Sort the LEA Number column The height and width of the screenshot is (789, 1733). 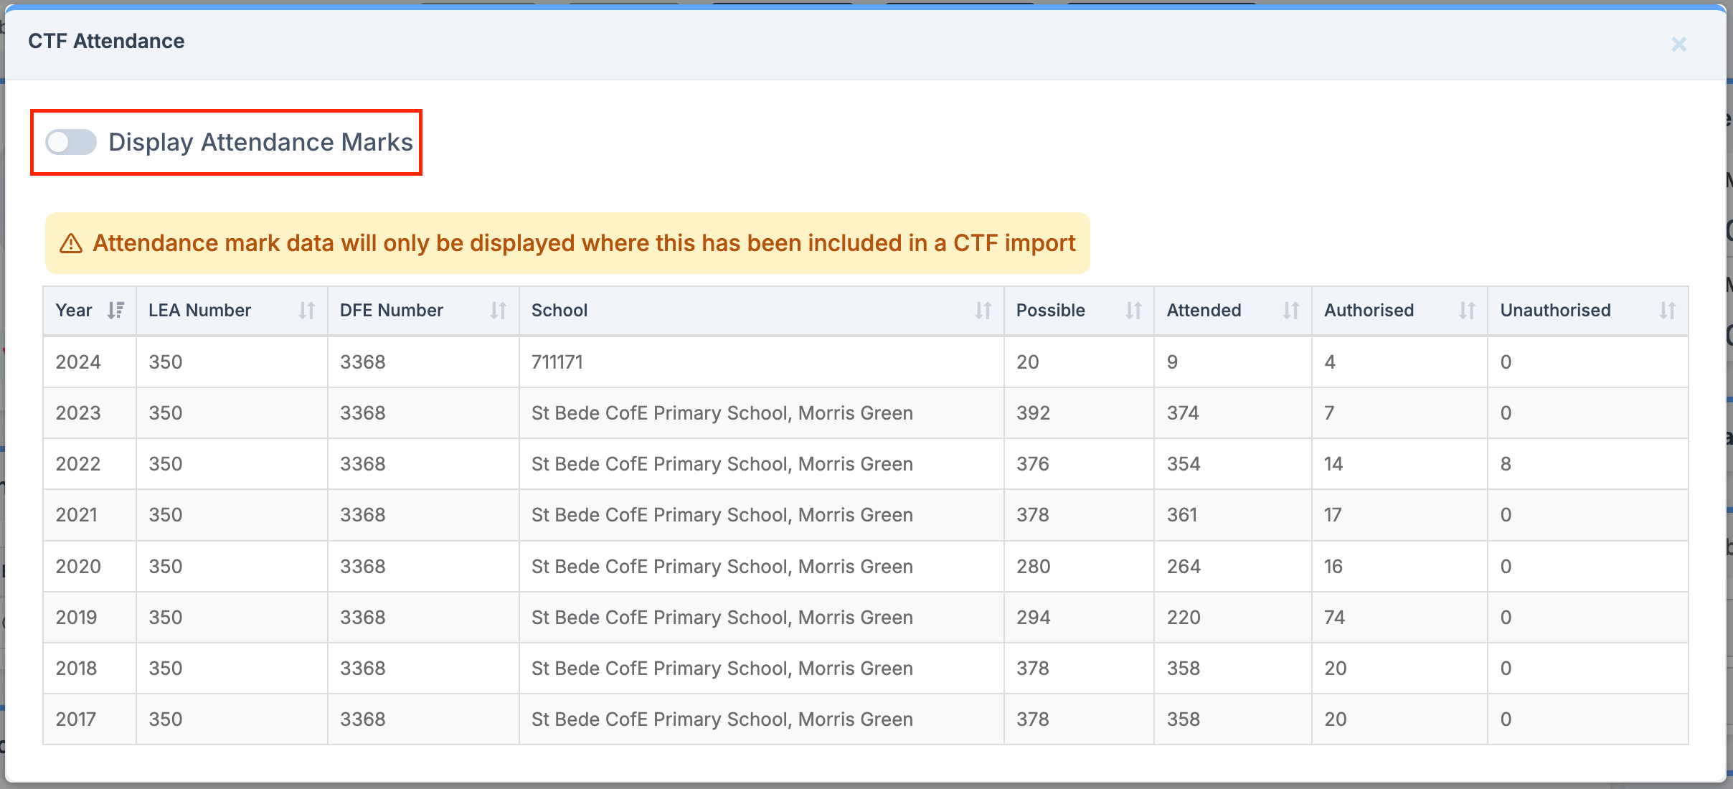coord(307,310)
